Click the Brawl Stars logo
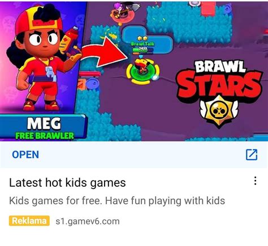The image size is (268, 246). click(x=219, y=94)
